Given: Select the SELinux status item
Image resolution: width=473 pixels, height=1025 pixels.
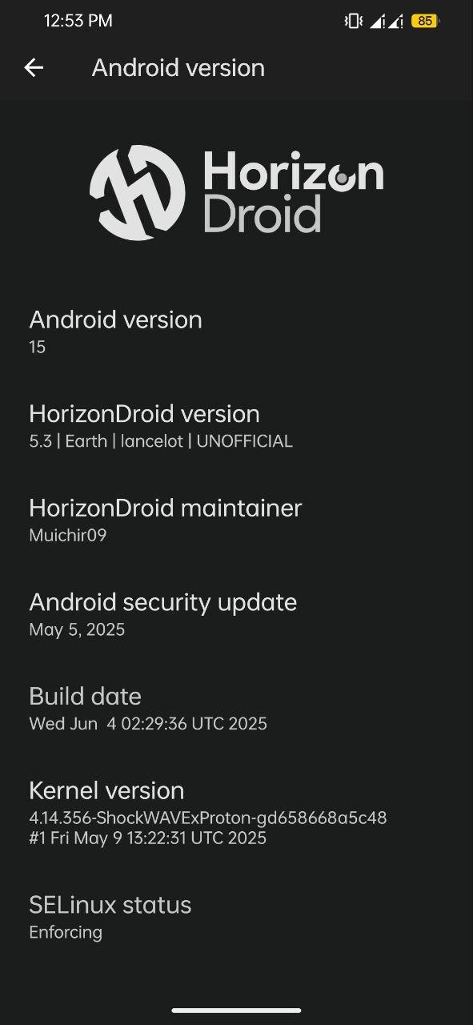Looking at the screenshot, I should point(236,917).
